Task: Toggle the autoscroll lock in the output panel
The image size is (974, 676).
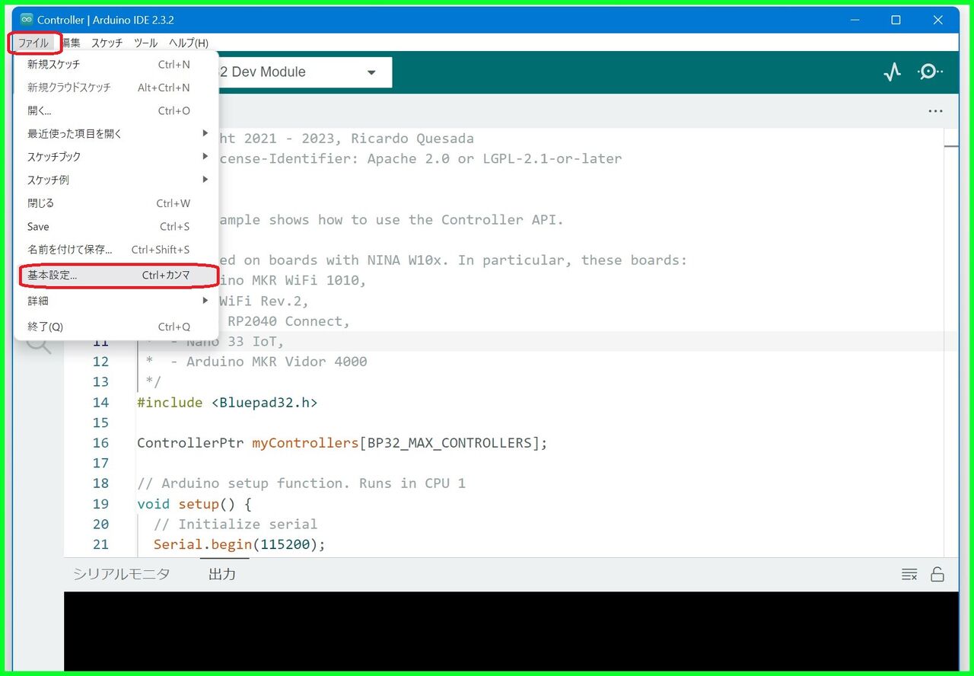Action: (937, 575)
